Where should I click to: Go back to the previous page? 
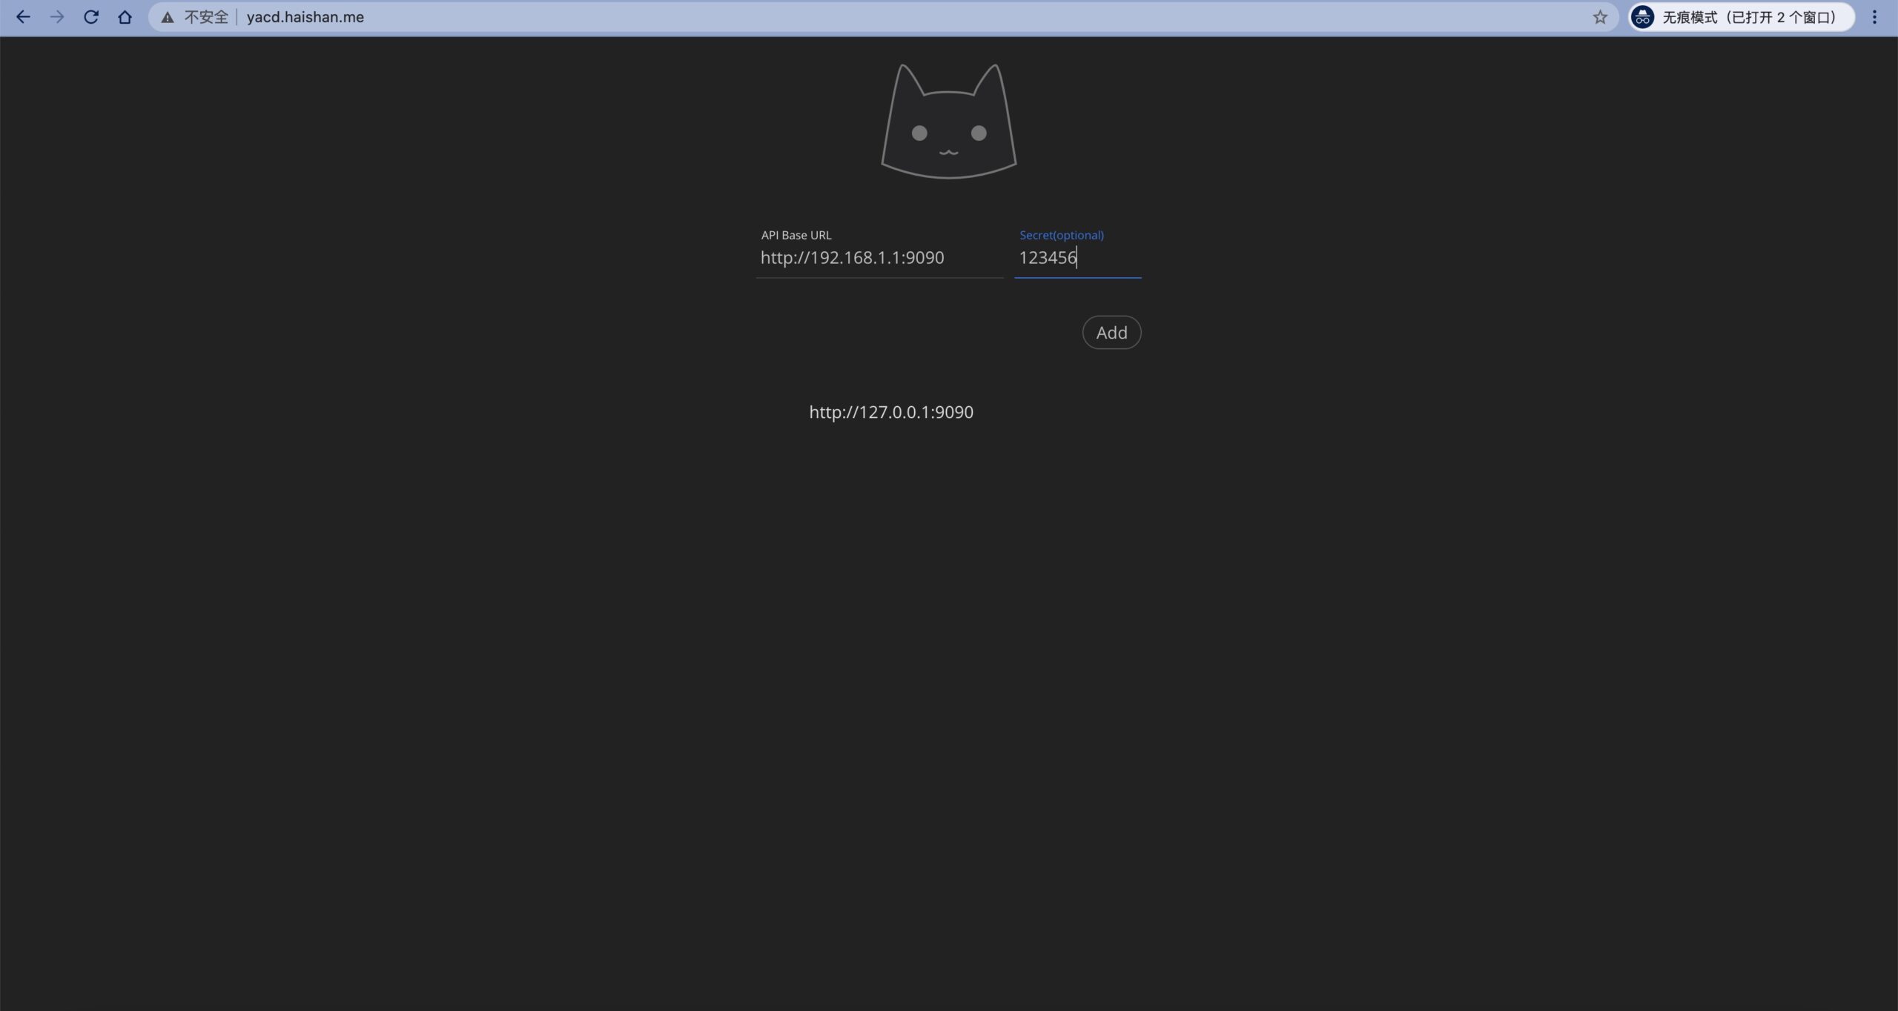tap(23, 17)
